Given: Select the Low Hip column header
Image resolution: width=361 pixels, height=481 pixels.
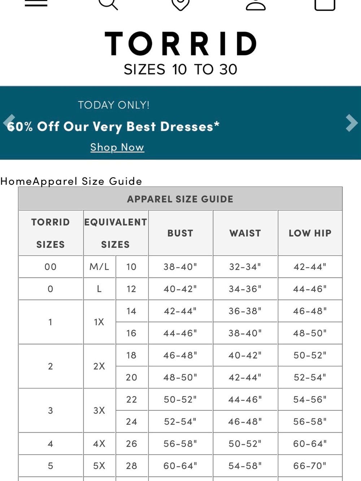Looking at the screenshot, I should (310, 233).
